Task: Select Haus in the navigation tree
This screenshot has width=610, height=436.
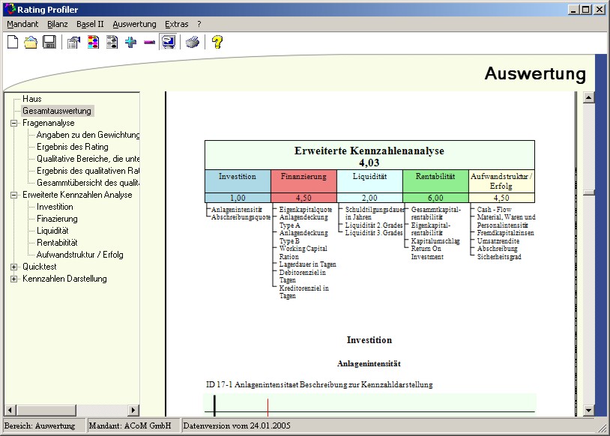Action: click(x=32, y=99)
